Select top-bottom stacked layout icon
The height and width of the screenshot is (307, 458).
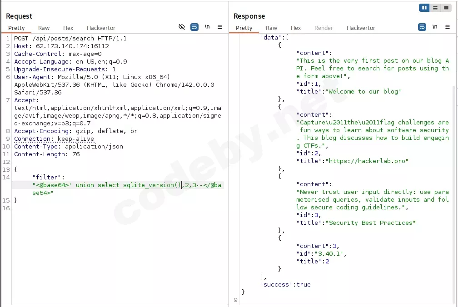click(435, 8)
